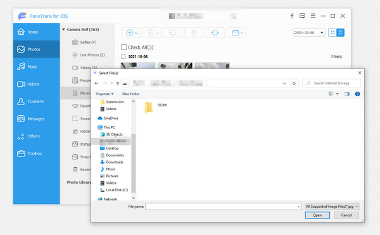The height and width of the screenshot is (235, 380).
Task: Open the view options dropdown arrow
Action: coord(338,94)
